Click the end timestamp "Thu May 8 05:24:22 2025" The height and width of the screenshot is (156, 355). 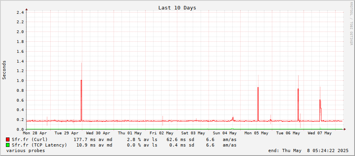coord(316,150)
